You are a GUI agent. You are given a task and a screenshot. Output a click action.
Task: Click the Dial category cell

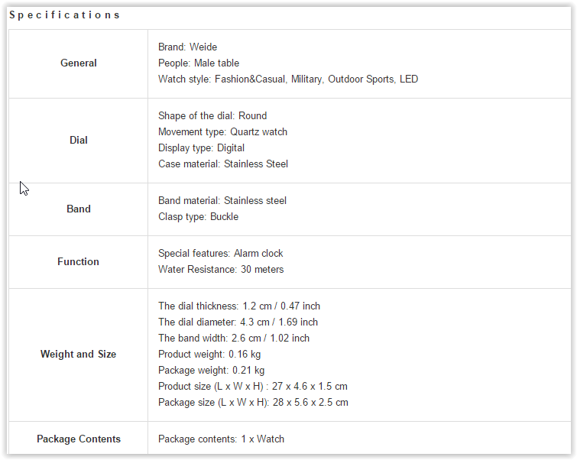click(x=79, y=140)
